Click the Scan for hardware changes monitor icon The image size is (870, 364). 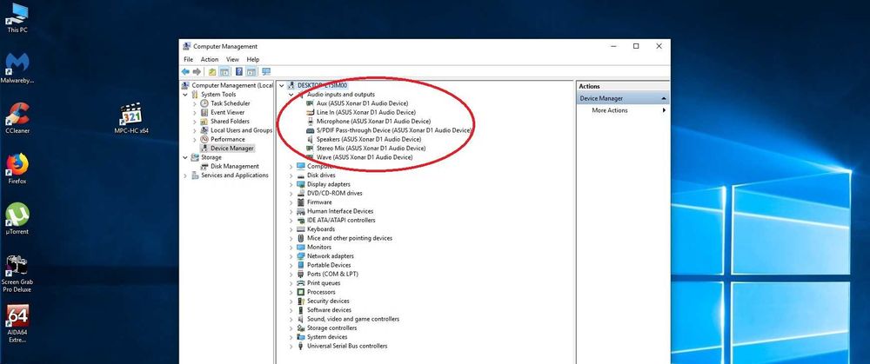point(265,71)
